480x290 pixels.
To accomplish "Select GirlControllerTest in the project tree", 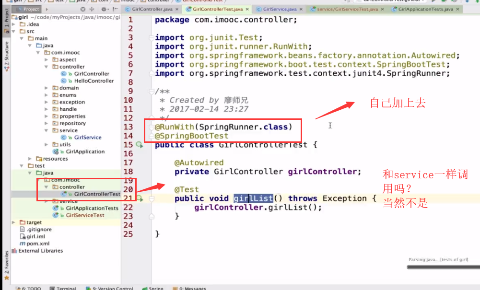I will click(x=97, y=194).
